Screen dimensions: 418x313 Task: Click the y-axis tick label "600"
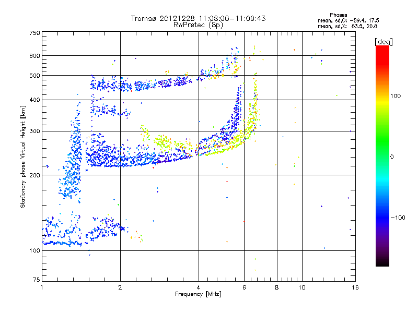click(35, 56)
